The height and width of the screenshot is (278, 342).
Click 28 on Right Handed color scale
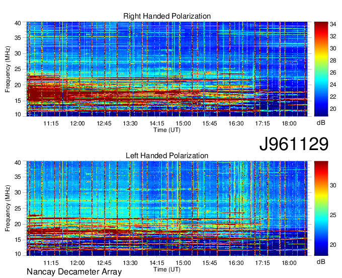(333, 60)
